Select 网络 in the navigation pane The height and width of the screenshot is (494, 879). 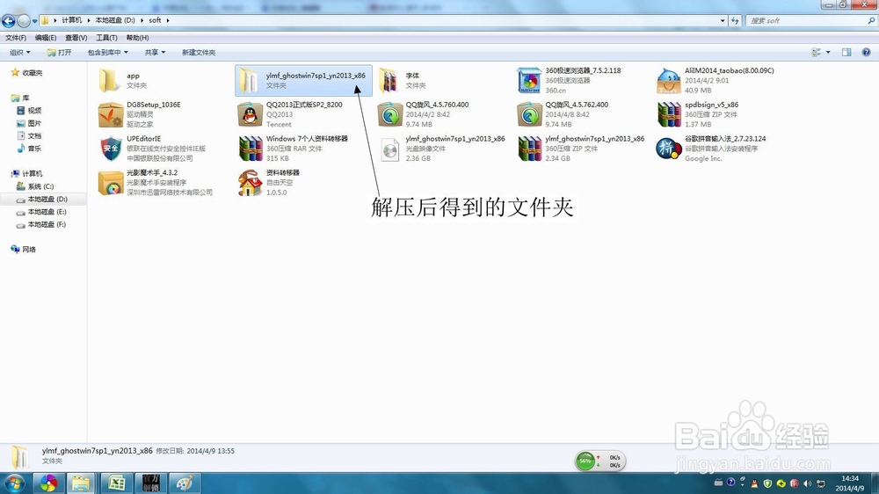click(x=29, y=250)
